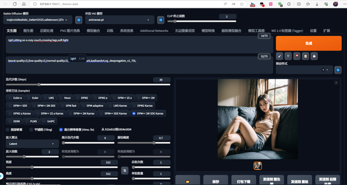The height and width of the screenshot is (185, 347).
Task: Select the generated image thumbnail below preview
Action: (258, 166)
